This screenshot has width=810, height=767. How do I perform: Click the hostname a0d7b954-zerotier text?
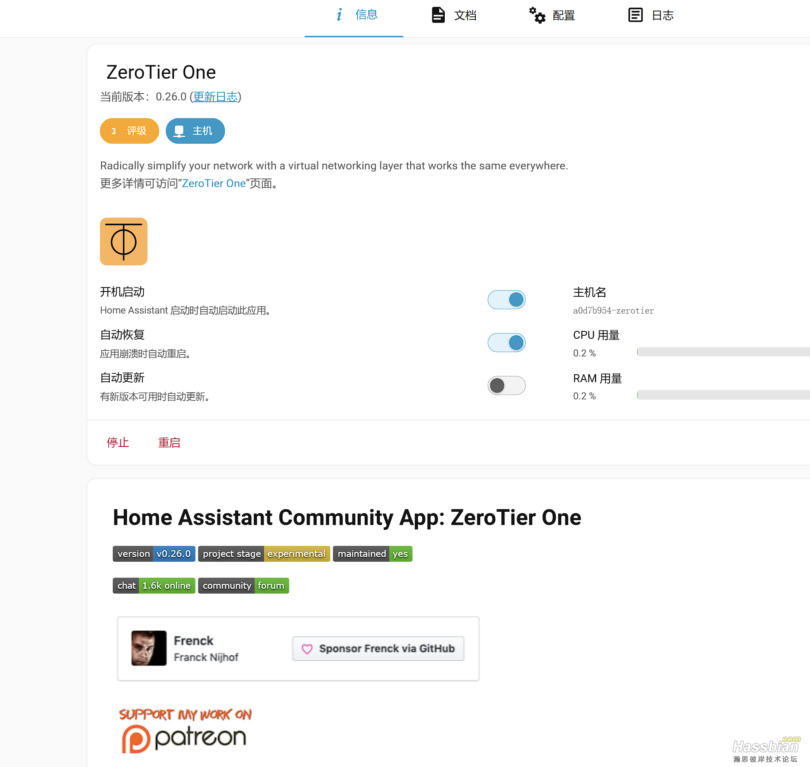click(x=614, y=311)
